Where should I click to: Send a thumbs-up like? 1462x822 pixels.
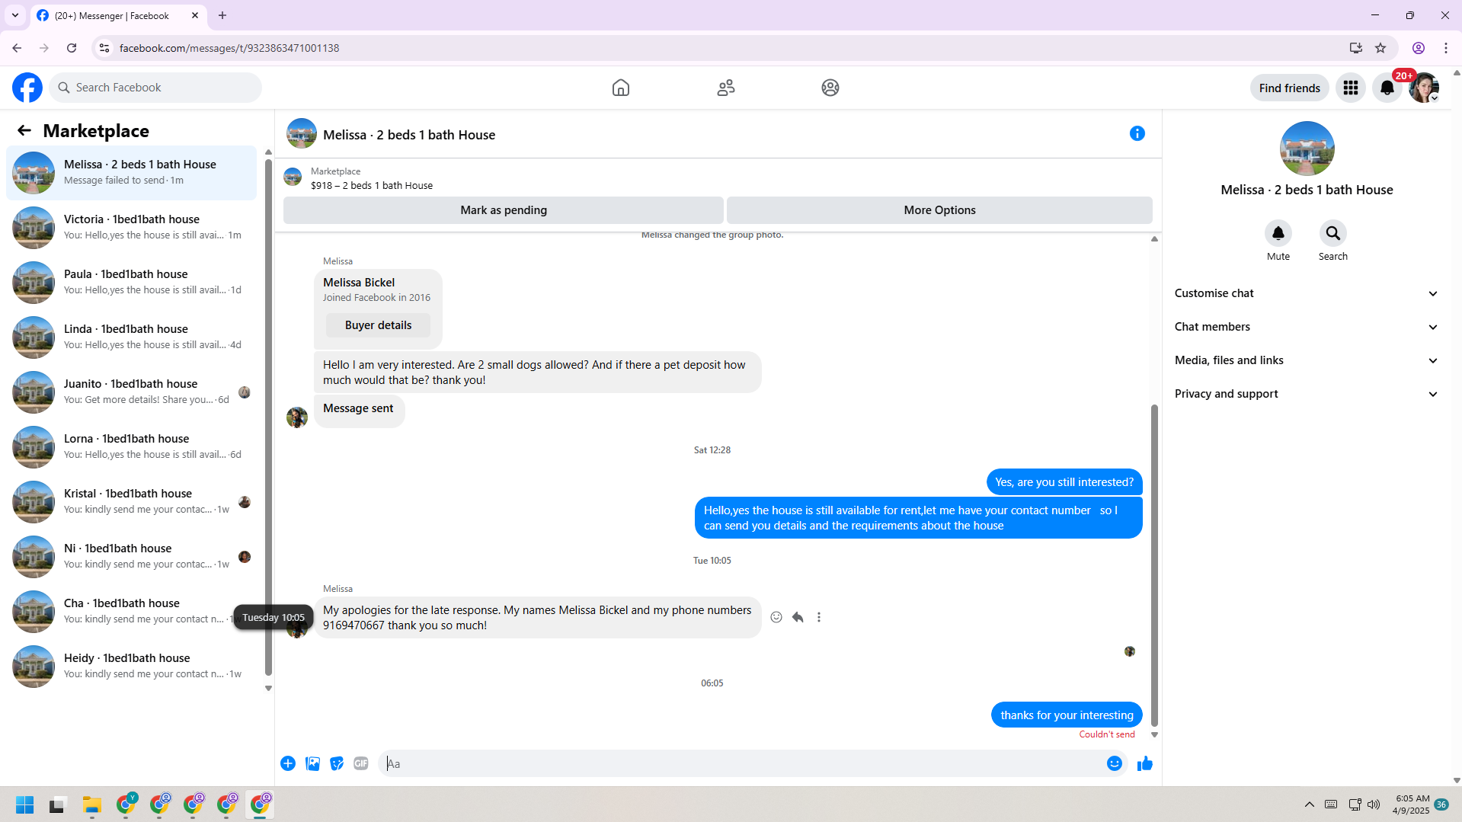1145,763
